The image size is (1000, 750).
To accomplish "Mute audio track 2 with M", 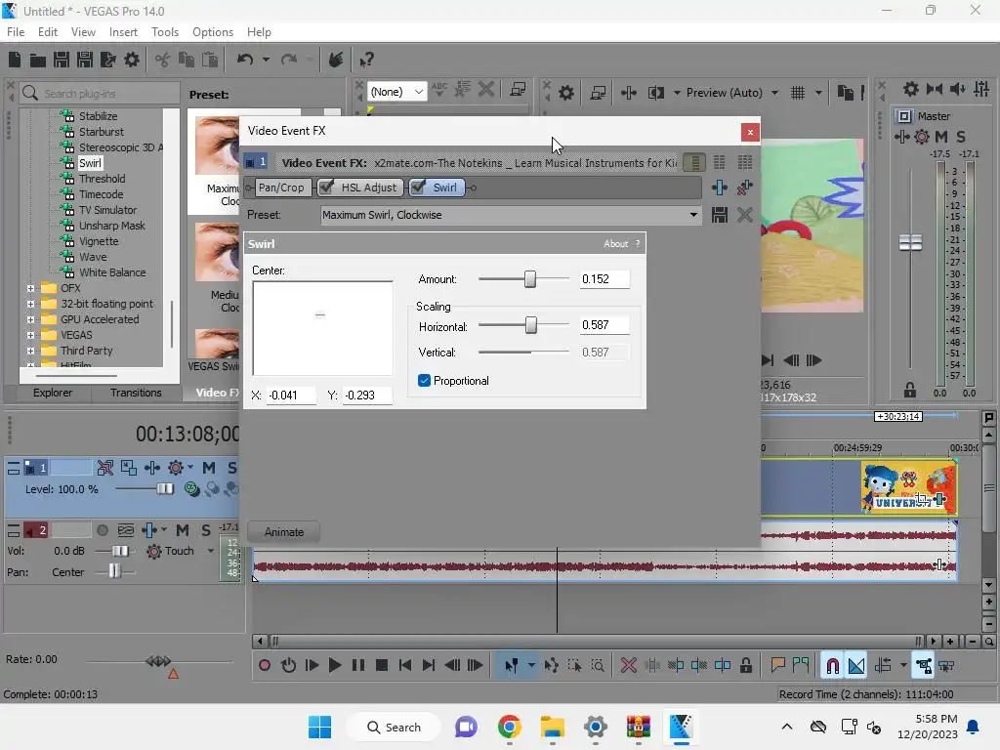I will coord(183,530).
